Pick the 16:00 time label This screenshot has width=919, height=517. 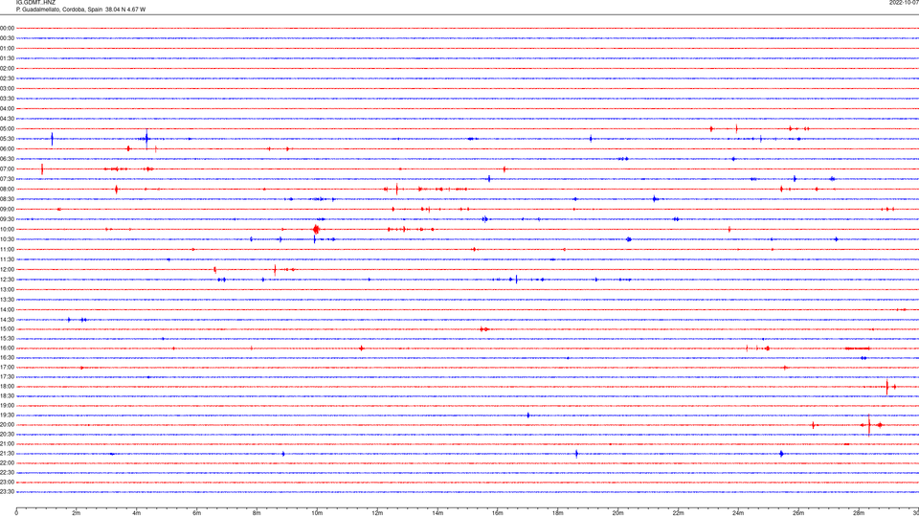tap(7, 348)
